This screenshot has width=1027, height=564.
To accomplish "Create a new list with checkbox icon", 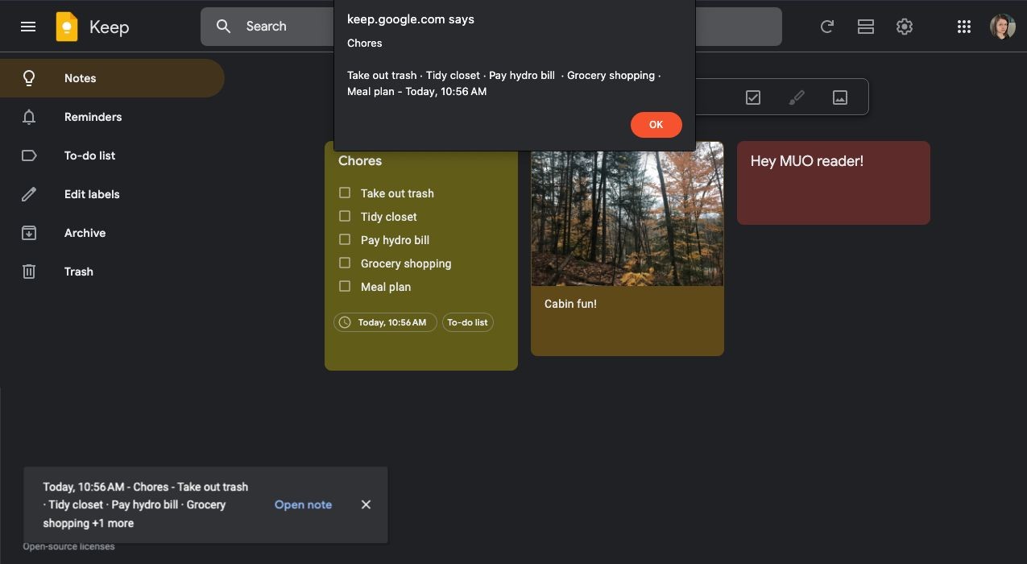I will click(x=753, y=97).
